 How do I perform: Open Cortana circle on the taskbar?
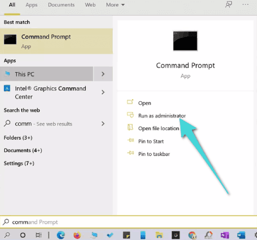[23, 235]
